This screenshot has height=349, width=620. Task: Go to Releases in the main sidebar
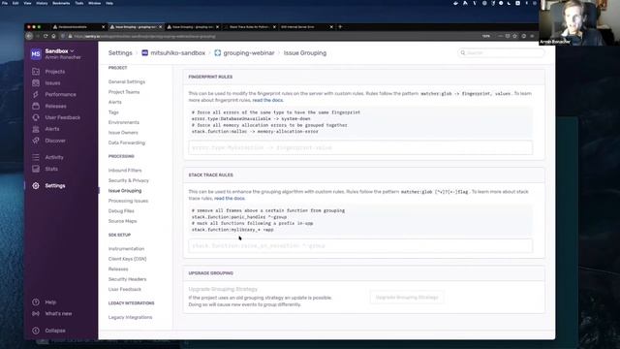pos(55,106)
